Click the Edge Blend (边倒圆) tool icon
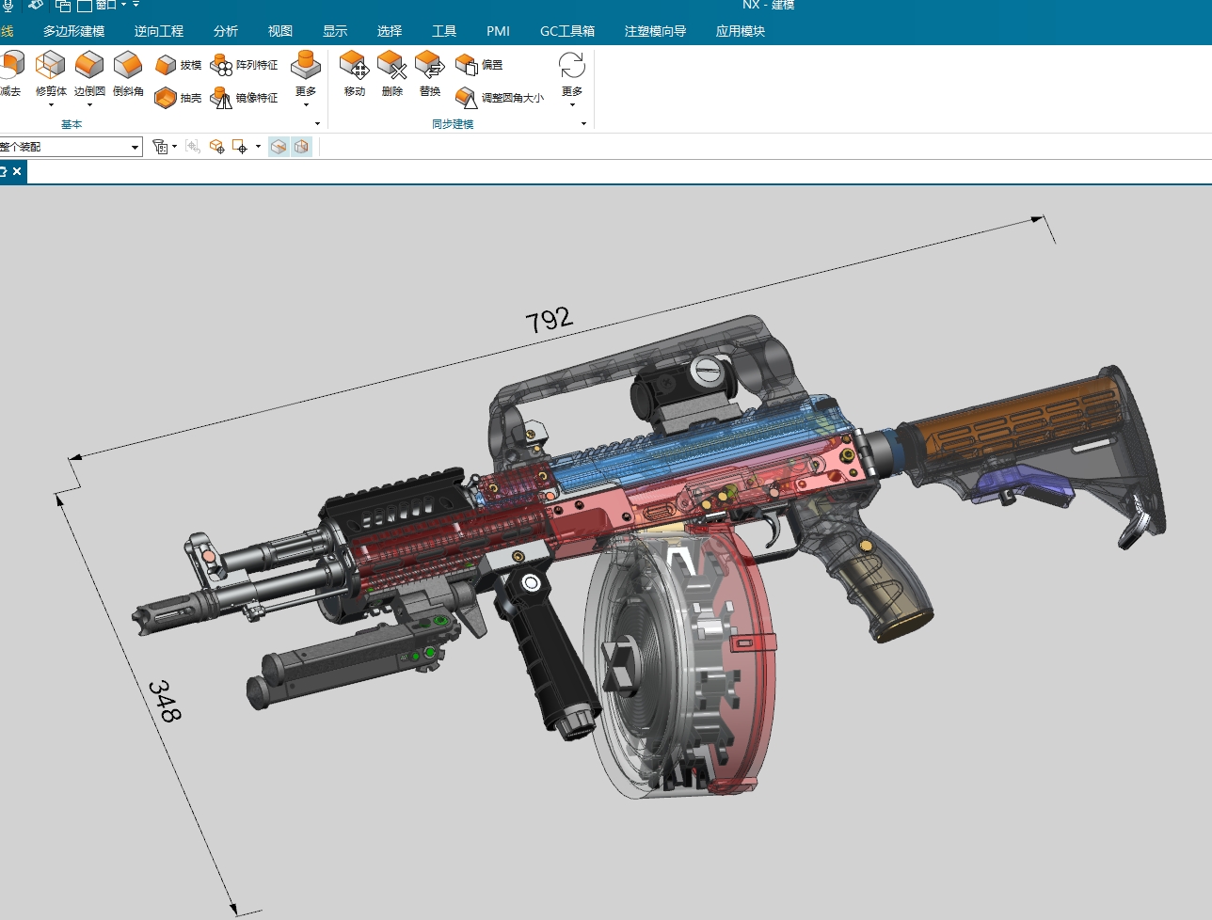The image size is (1212, 920). tap(89, 66)
